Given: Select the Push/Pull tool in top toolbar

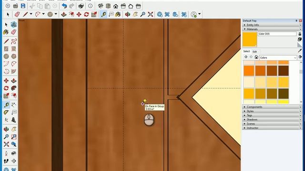Looking at the screenshot, I should pyautogui.click(x=63, y=14).
